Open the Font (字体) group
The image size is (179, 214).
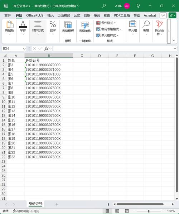(x=23, y=28)
